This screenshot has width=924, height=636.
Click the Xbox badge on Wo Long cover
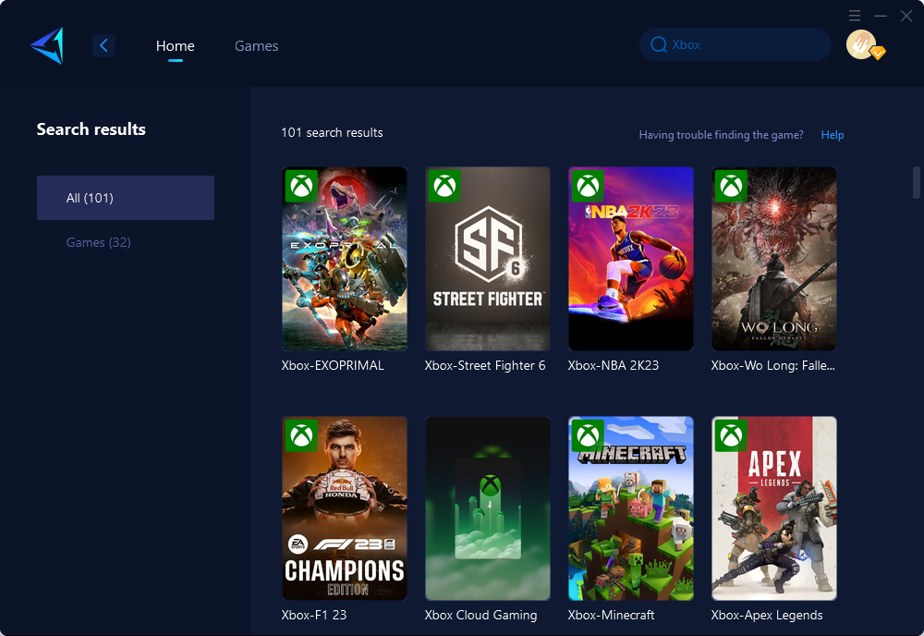click(731, 186)
